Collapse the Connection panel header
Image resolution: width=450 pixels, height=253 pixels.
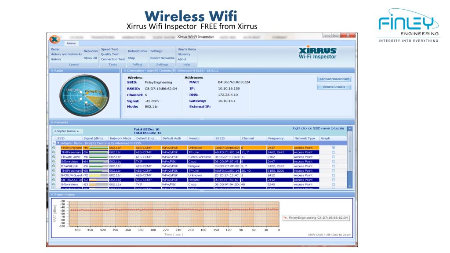(124, 71)
